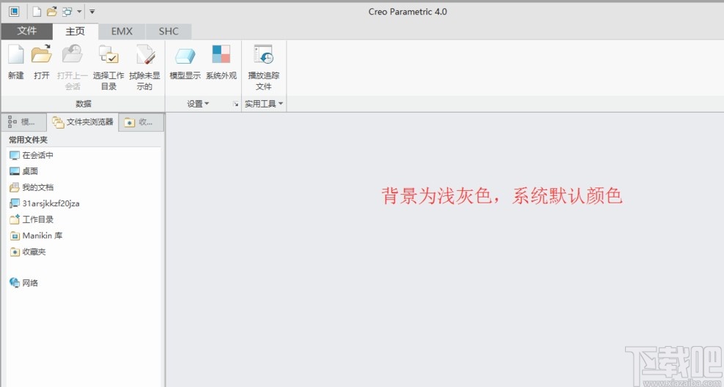
Task: Click the 选择工作目录 ribbon button
Action: tap(108, 67)
